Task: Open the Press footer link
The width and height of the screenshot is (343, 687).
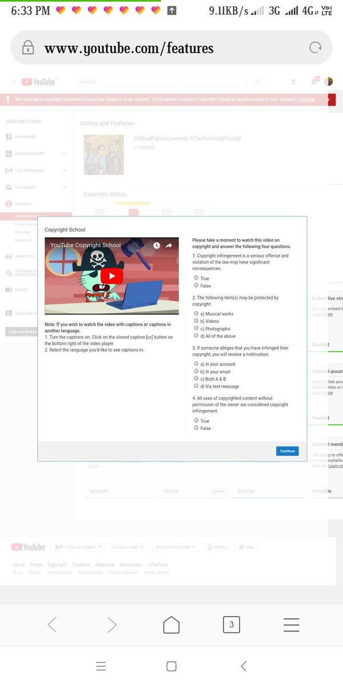Action: click(x=36, y=564)
